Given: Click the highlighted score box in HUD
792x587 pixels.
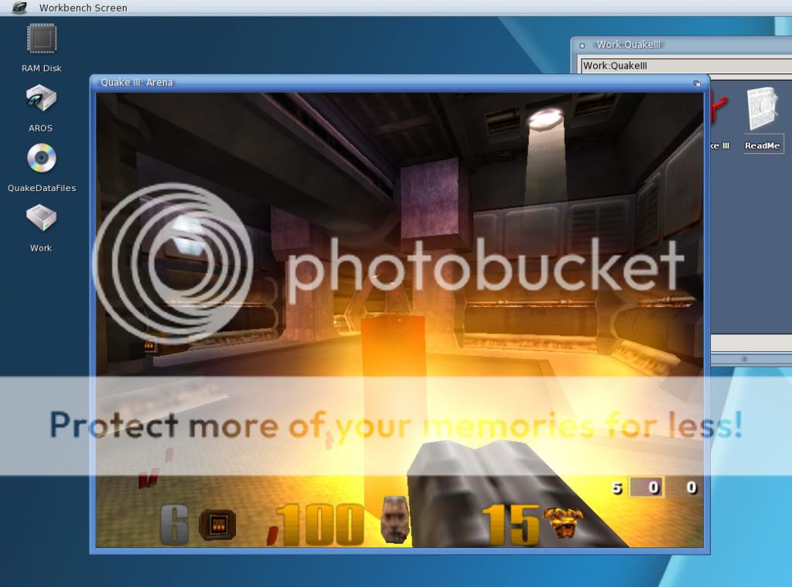Looking at the screenshot, I should click(x=646, y=488).
